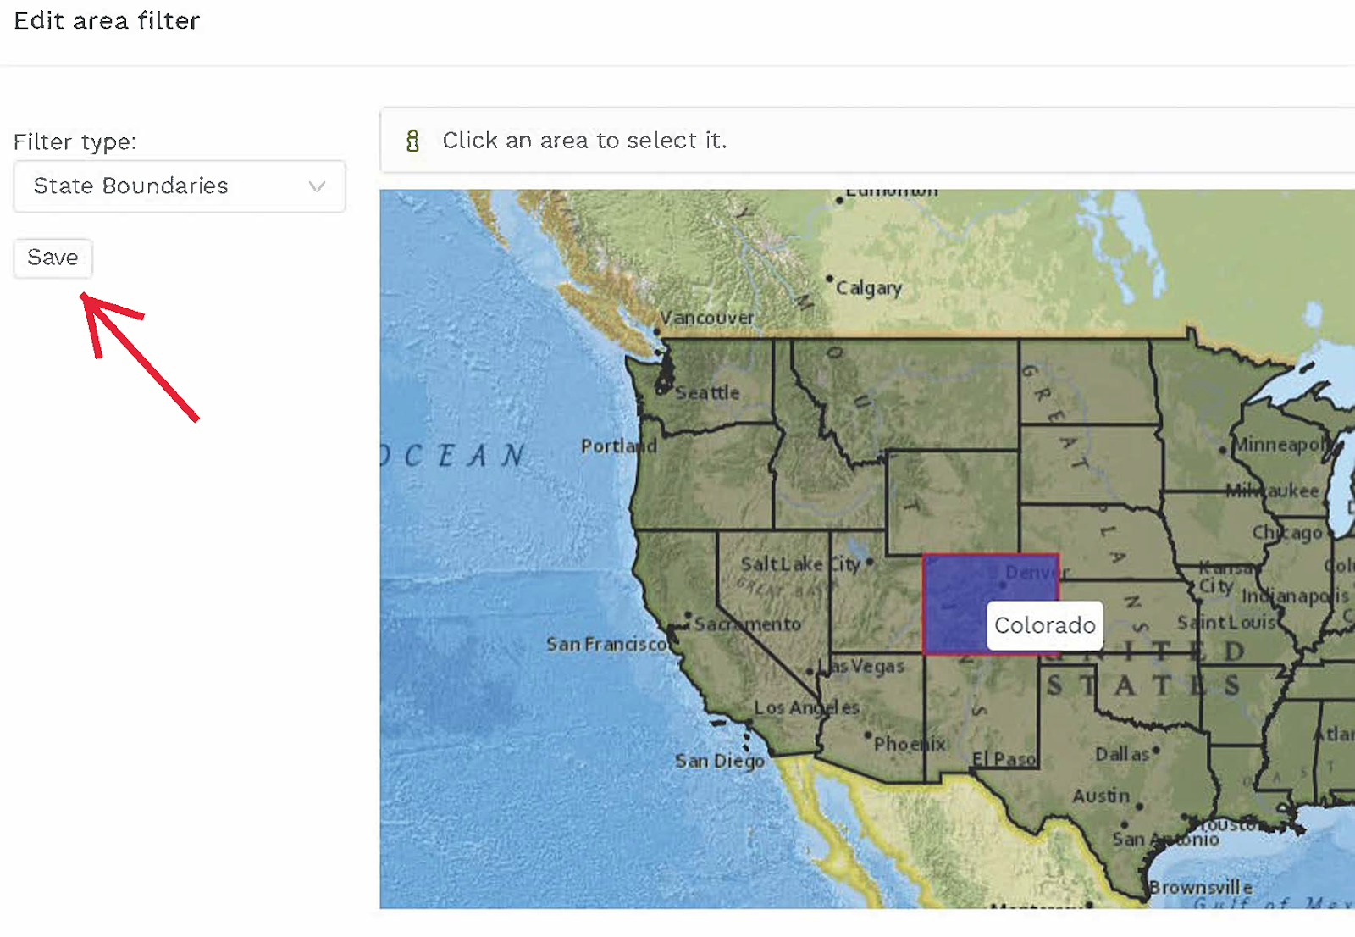Click the Los Angeles label on the map
Screen dimensions: 1355x937
pos(806,707)
